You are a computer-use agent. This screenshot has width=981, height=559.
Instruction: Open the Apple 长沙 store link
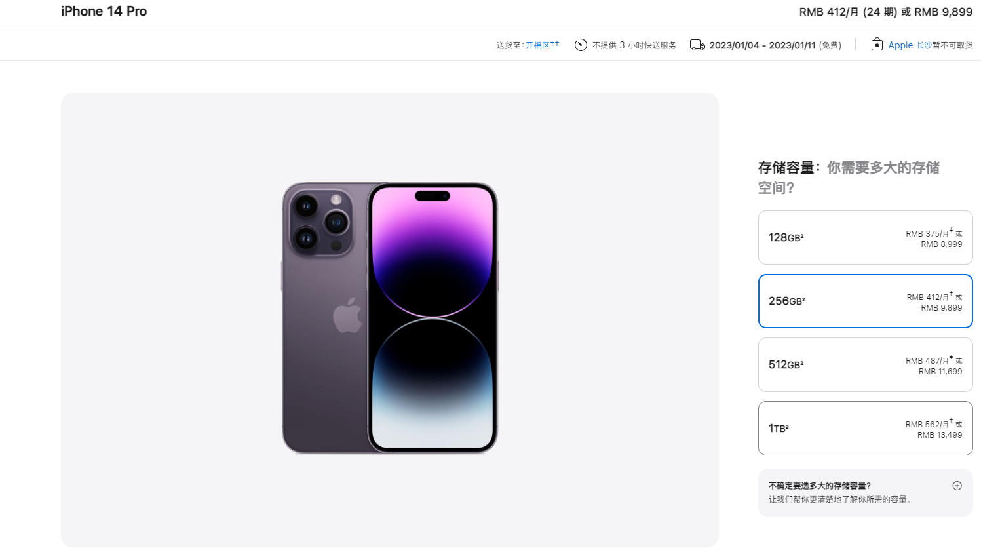pos(910,45)
